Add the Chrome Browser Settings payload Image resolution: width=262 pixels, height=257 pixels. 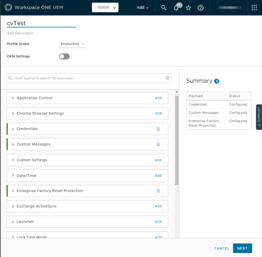[x=159, y=113]
